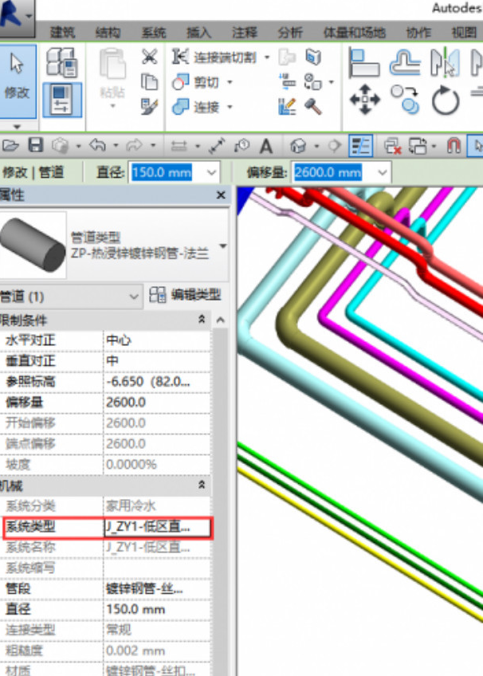Open the 系统 ribbon tab

[153, 33]
